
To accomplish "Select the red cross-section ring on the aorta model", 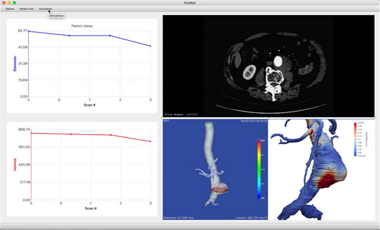I will click(219, 189).
